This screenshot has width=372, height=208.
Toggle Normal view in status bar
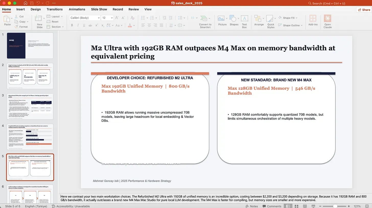pos(288,206)
